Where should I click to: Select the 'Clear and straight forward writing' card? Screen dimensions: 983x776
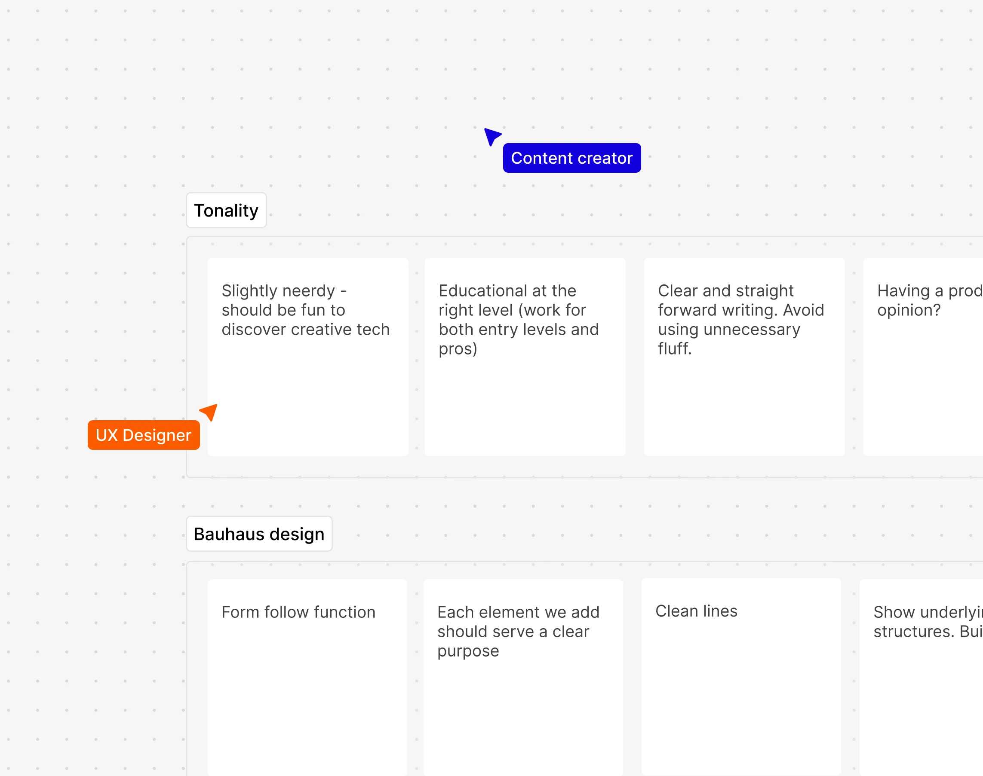click(744, 357)
